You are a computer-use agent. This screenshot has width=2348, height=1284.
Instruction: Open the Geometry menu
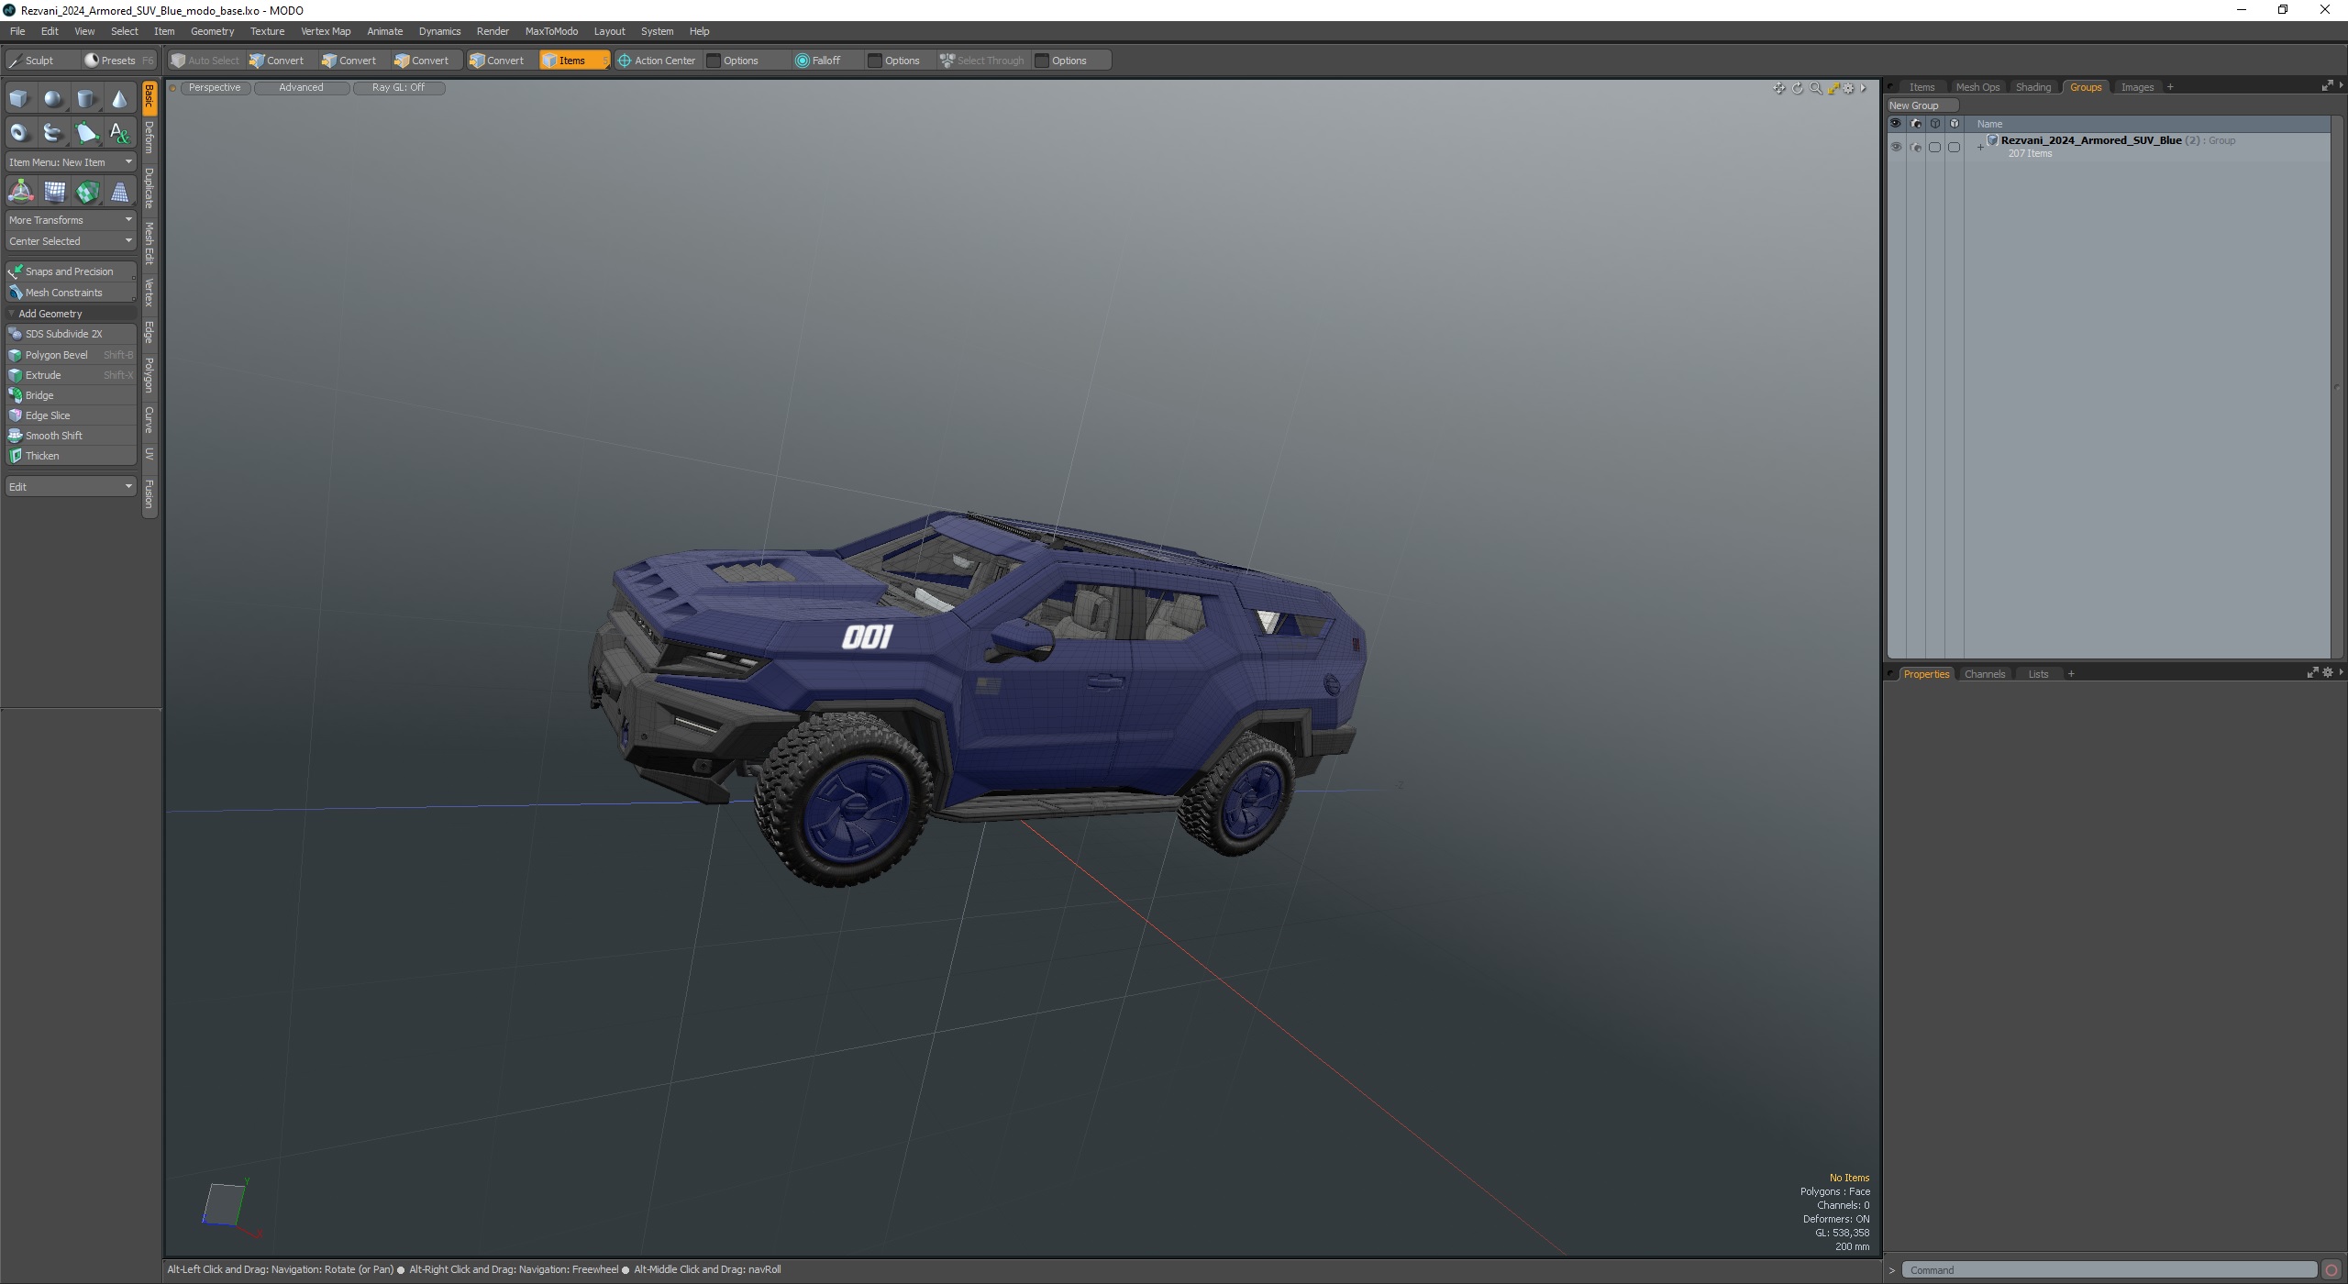(212, 31)
